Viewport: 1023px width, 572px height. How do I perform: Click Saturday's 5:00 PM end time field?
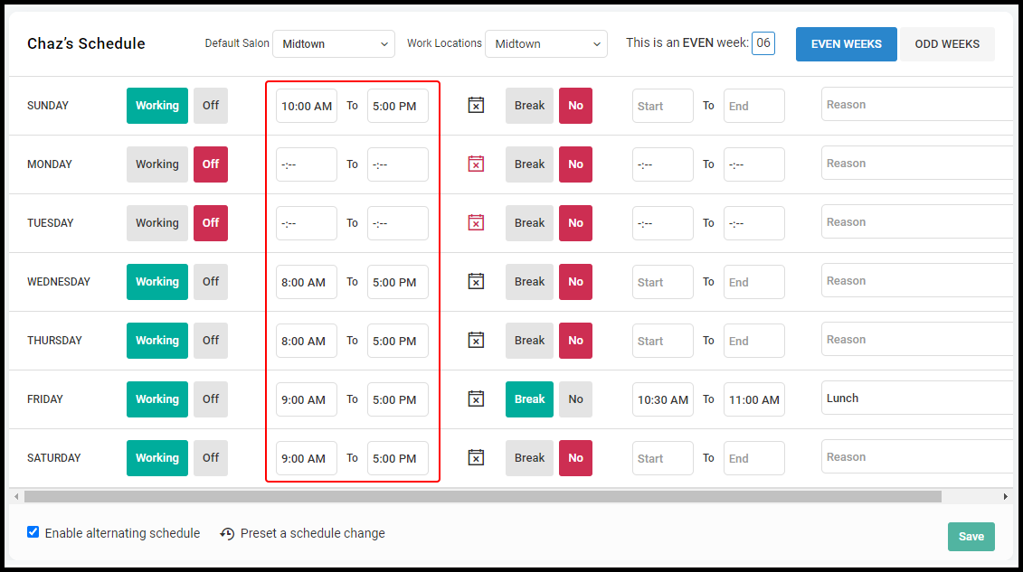click(x=397, y=457)
